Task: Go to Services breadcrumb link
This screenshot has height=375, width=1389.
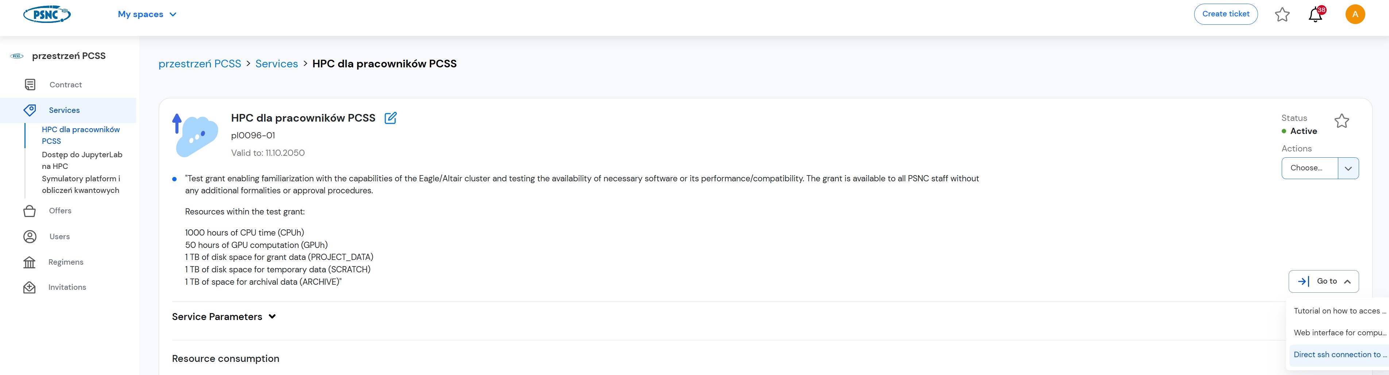Action: [x=277, y=64]
